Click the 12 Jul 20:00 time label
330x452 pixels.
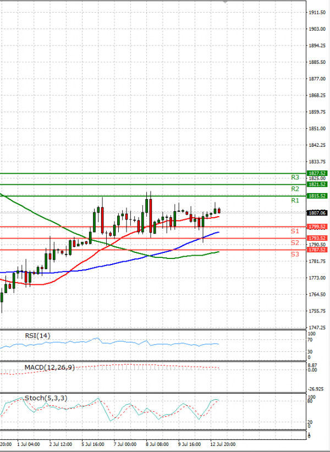(x=223, y=444)
